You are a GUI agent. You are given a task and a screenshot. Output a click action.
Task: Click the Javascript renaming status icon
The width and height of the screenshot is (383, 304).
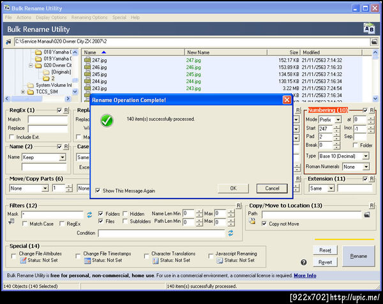click(x=220, y=261)
